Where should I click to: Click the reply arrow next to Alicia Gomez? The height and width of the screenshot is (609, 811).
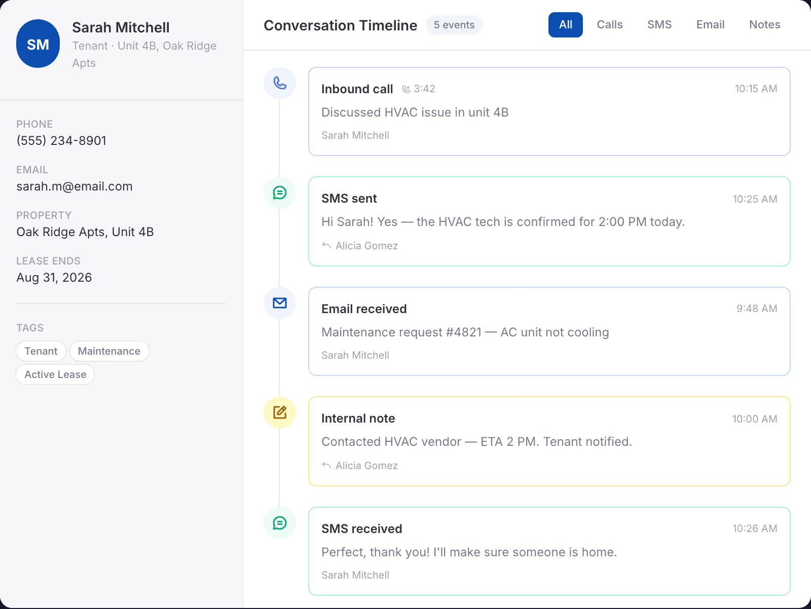click(326, 246)
